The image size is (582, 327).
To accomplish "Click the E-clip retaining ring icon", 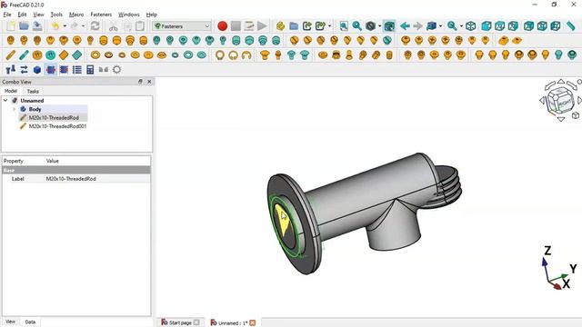I will 246,55.
